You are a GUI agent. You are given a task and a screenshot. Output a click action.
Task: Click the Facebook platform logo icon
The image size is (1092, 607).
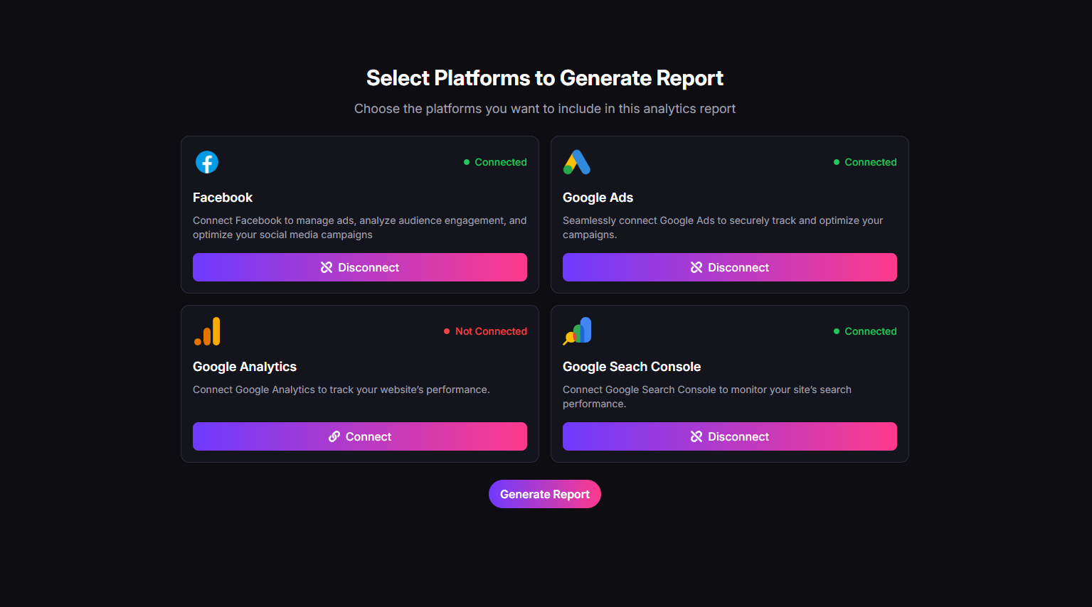pyautogui.click(x=207, y=162)
